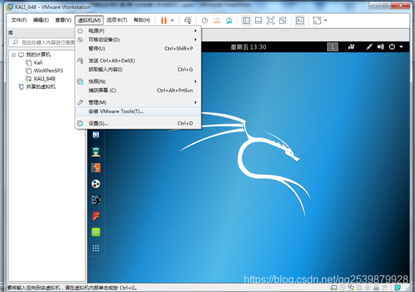Select 捕获屏幕 (C) menu item
This screenshot has height=292, width=415.
coord(138,90)
